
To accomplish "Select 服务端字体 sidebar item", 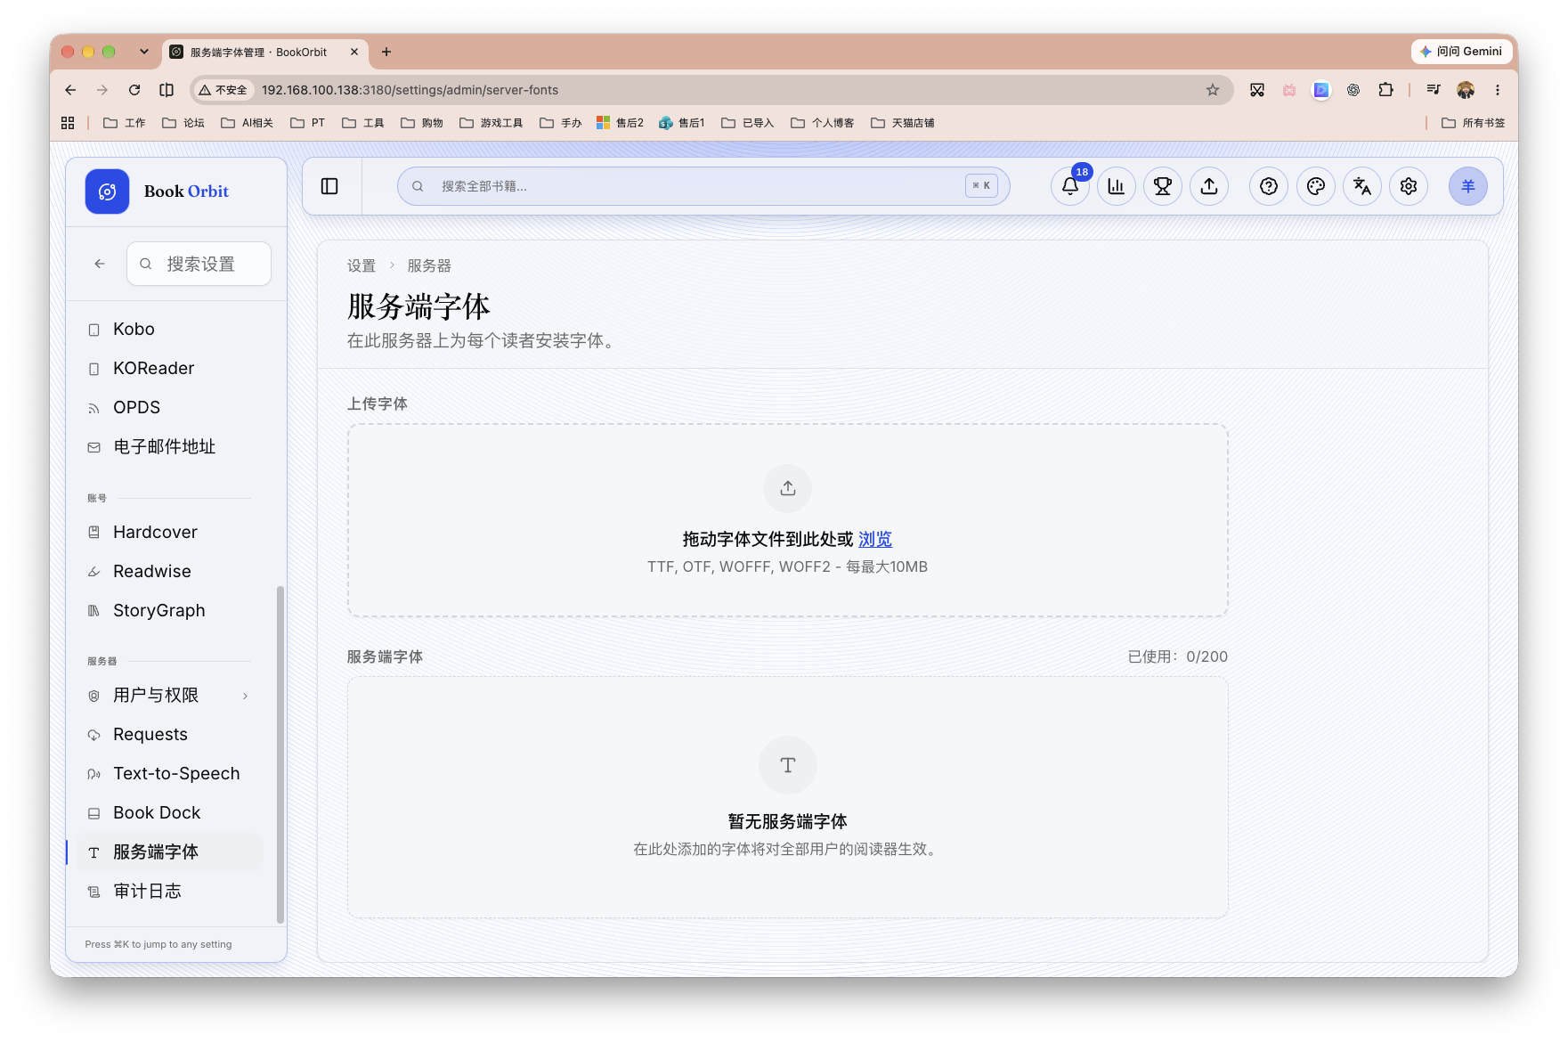I will click(x=169, y=852).
